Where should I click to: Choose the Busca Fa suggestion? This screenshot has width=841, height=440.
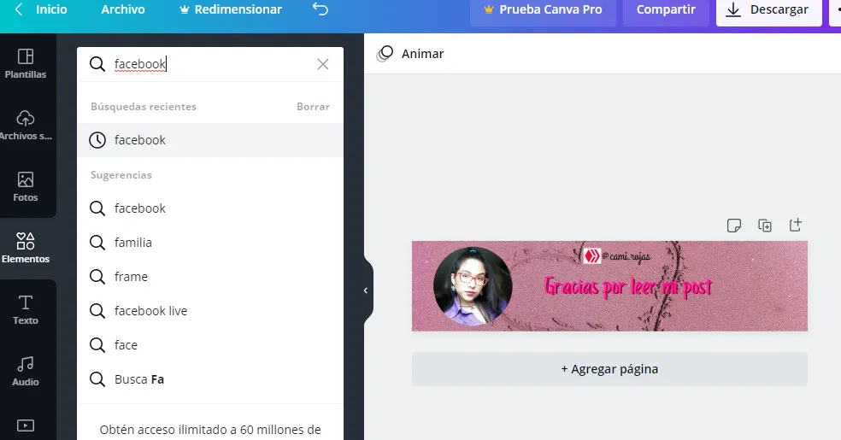[210, 379]
